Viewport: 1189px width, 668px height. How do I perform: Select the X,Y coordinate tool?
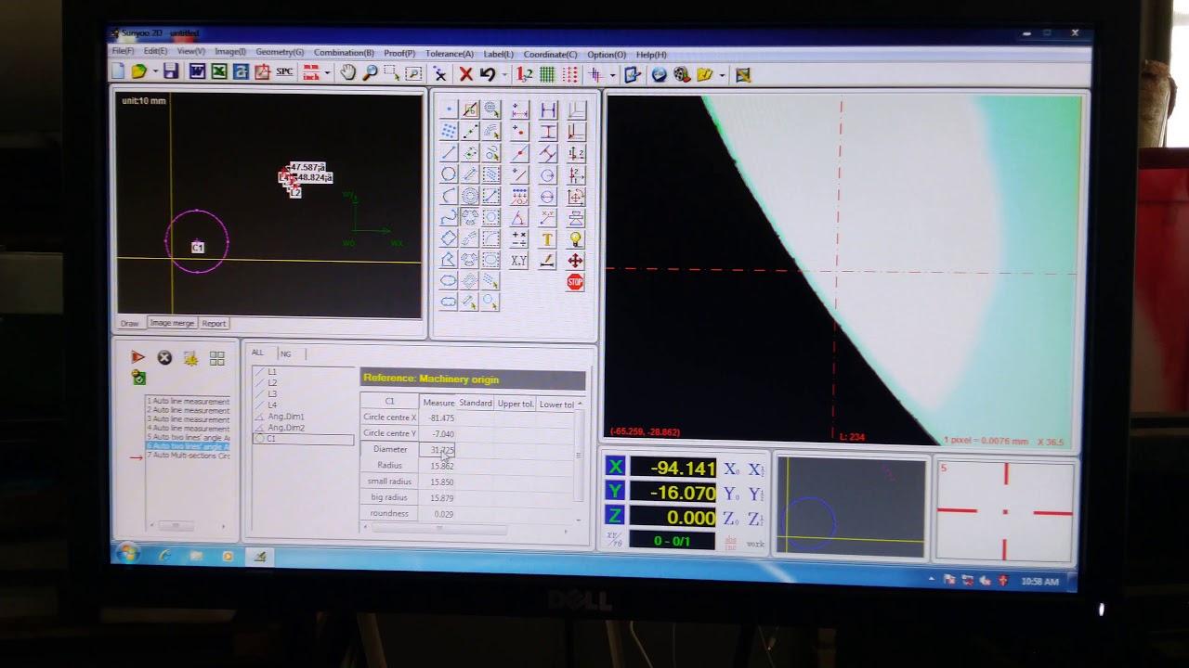pos(518,261)
